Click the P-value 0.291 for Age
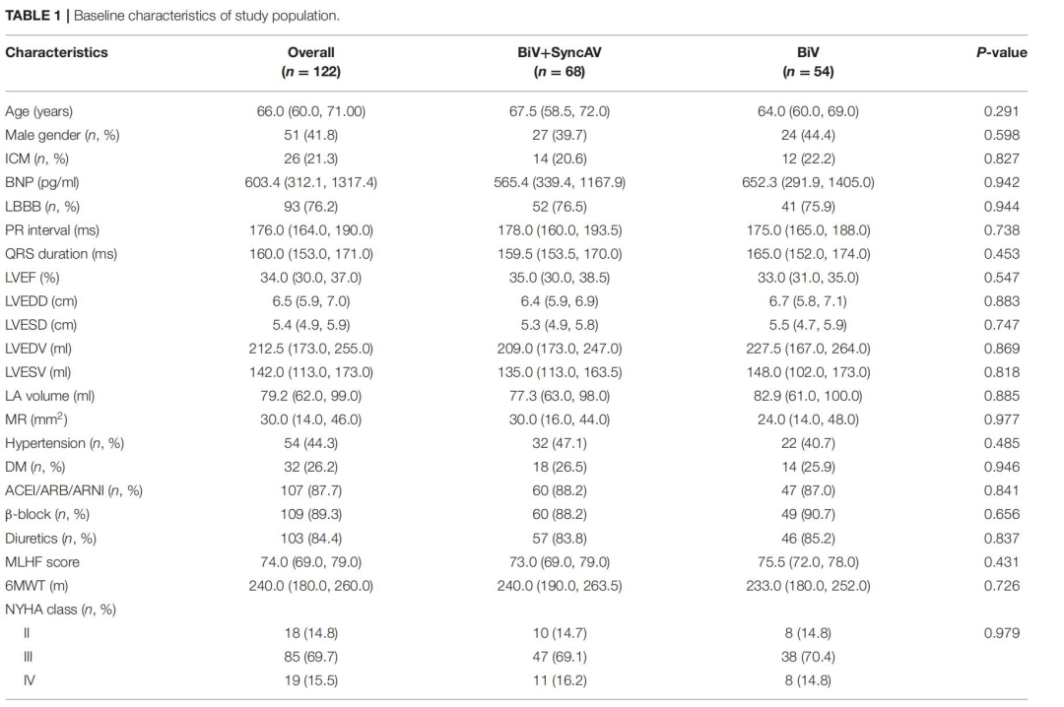The image size is (1064, 707). (1001, 111)
